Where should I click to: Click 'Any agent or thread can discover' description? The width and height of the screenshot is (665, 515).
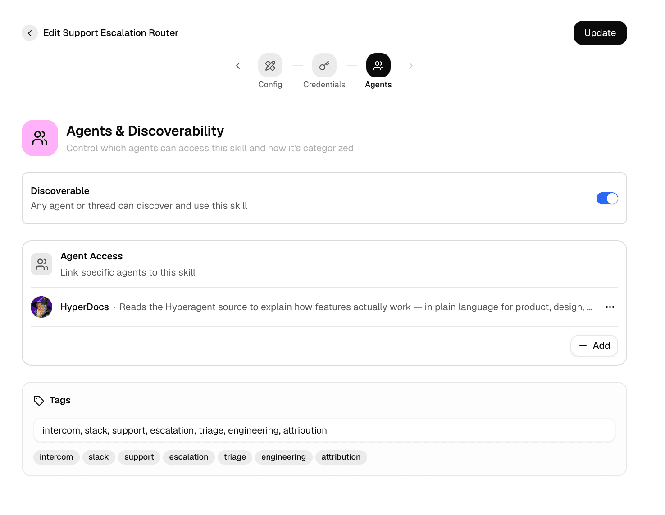point(139,206)
